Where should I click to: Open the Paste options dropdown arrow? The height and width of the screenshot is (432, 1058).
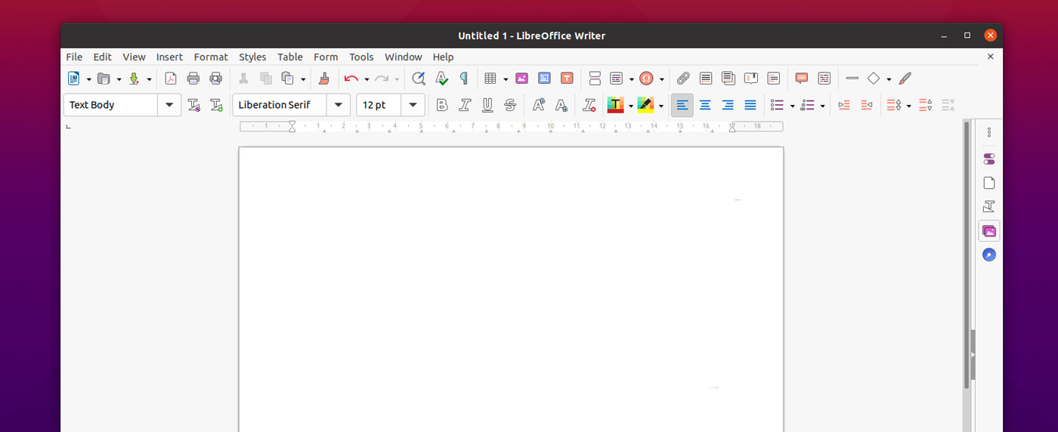303,79
